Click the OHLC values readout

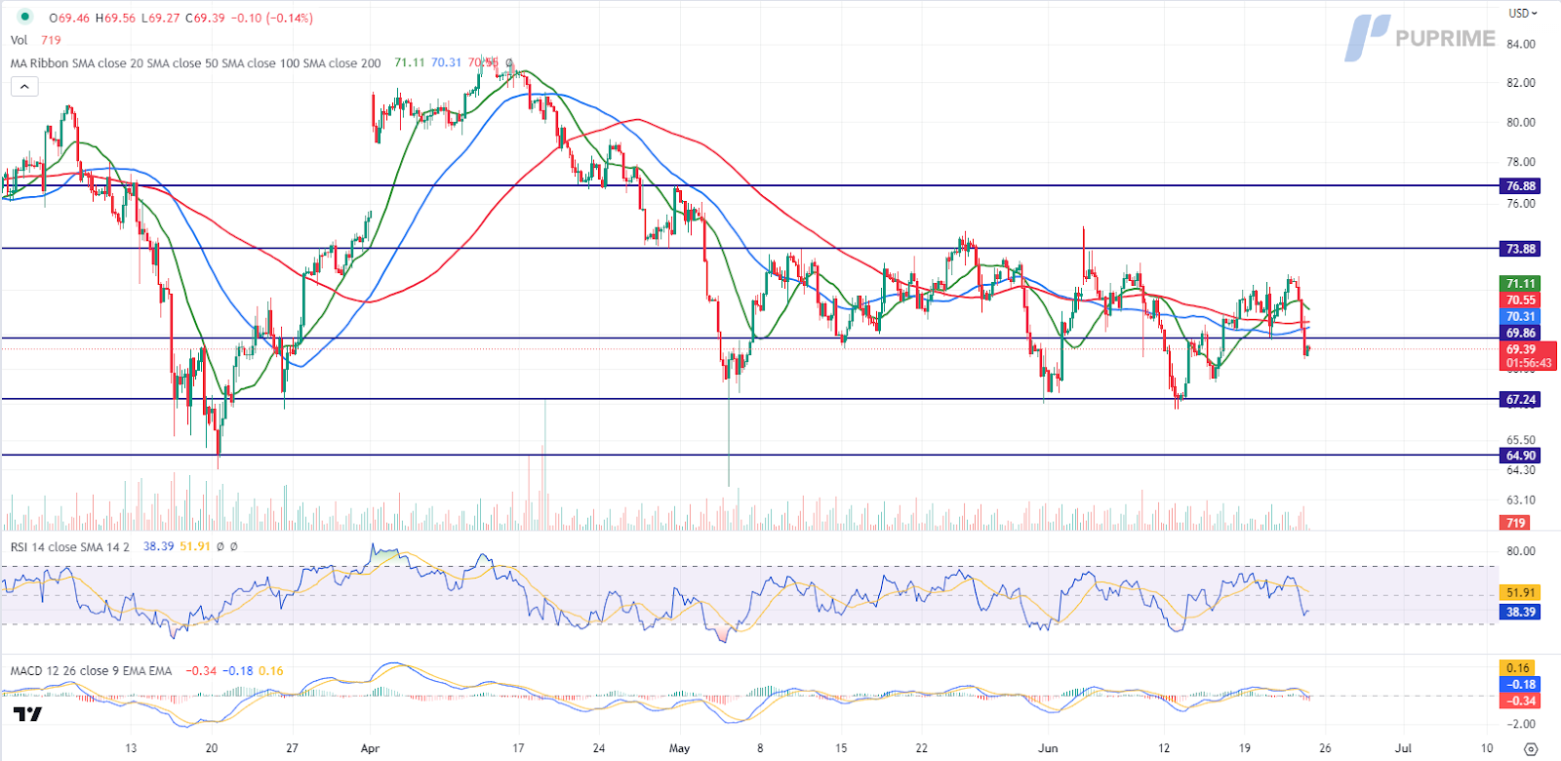coord(180,18)
